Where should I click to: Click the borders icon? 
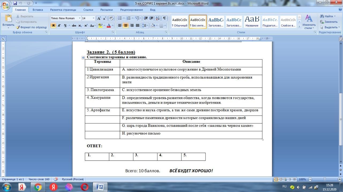coord(161,26)
